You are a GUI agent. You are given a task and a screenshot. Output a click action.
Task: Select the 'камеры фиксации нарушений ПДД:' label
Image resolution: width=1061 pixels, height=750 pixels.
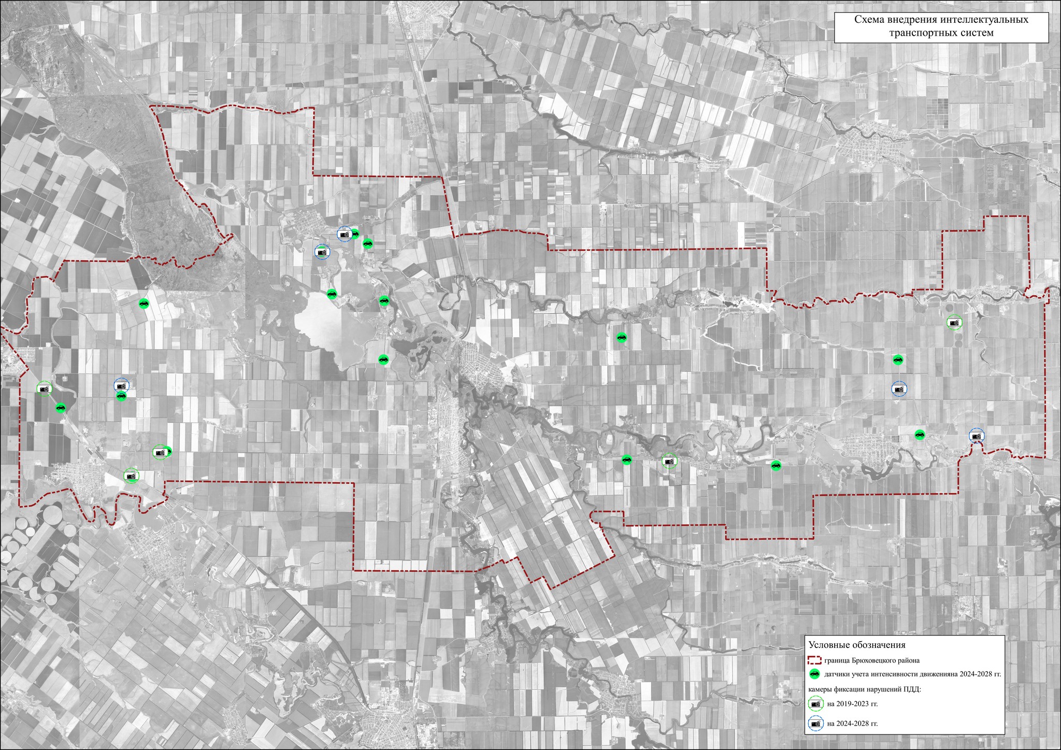click(864, 689)
